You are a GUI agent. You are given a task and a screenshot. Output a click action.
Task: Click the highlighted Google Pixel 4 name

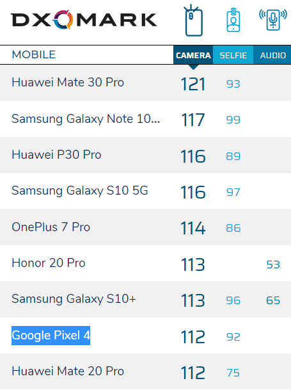click(51, 336)
